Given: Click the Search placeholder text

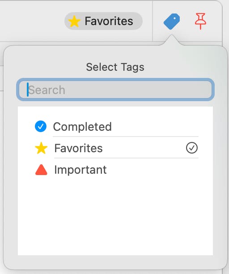Looking at the screenshot, I should pos(47,90).
